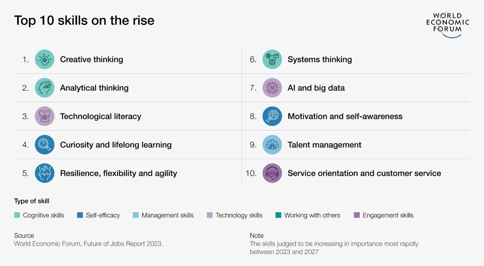Select the Talent management label text
Viewport: 484px width, 266px height.
coord(324,145)
